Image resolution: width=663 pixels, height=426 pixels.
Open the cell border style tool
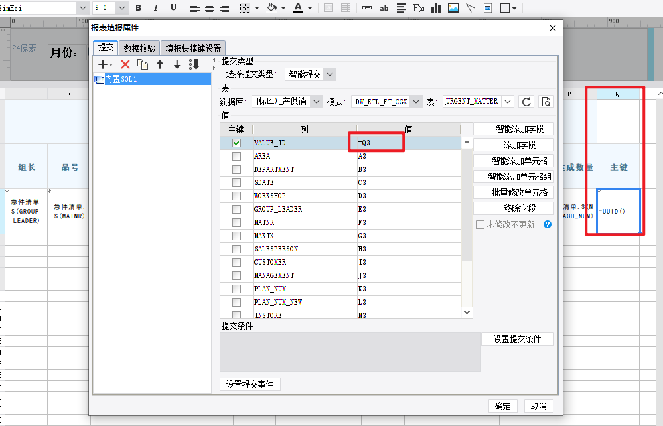tap(246, 7)
